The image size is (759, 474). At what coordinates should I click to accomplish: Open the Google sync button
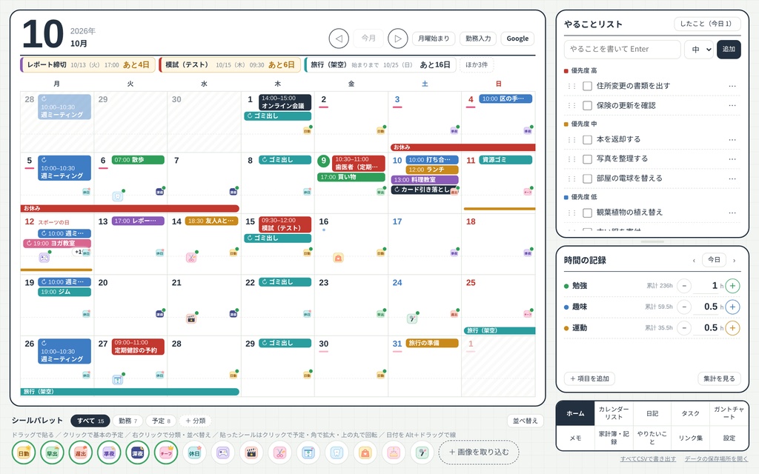pyautogui.click(x=517, y=39)
